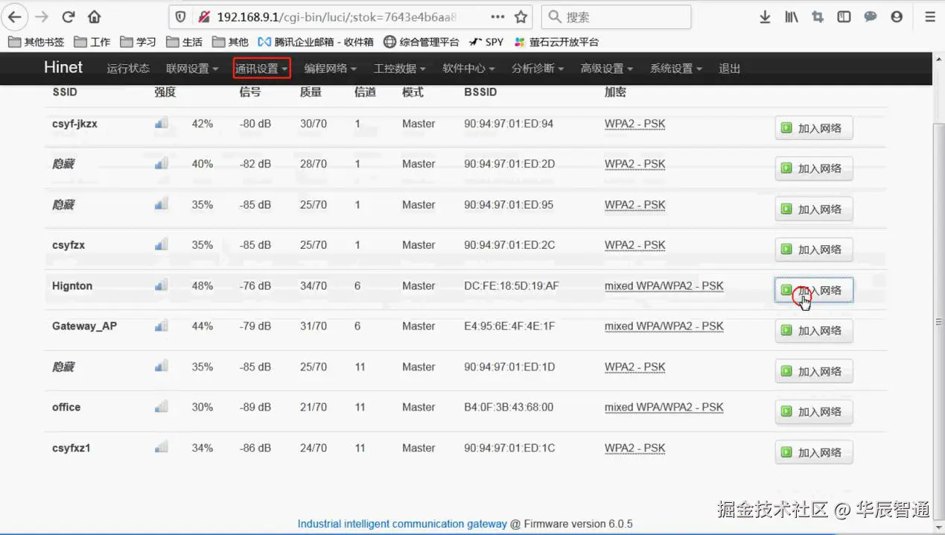Expand the 通讯设置 dropdown menu
Viewport: 945px width, 535px height.
(x=261, y=69)
